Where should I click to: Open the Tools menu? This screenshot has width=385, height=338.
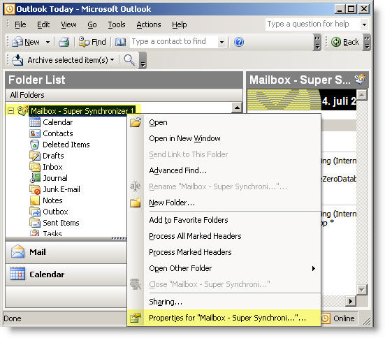coord(117,24)
